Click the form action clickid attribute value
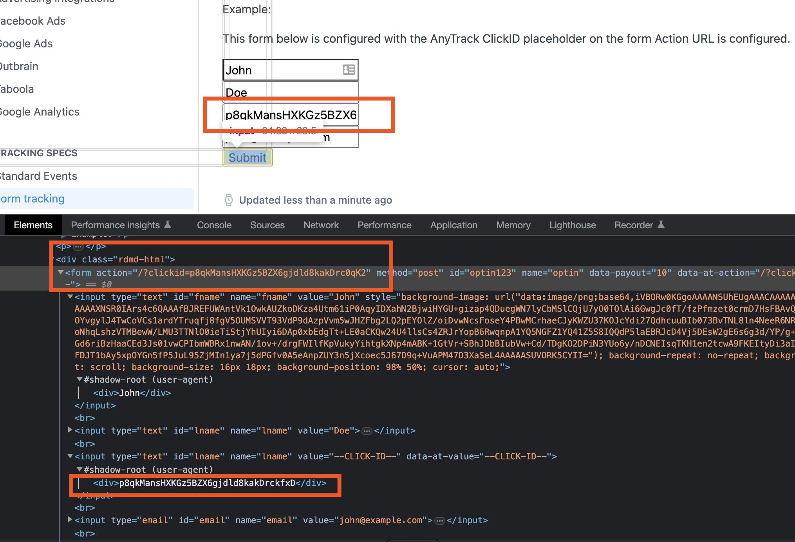The image size is (795, 542). tap(252, 273)
